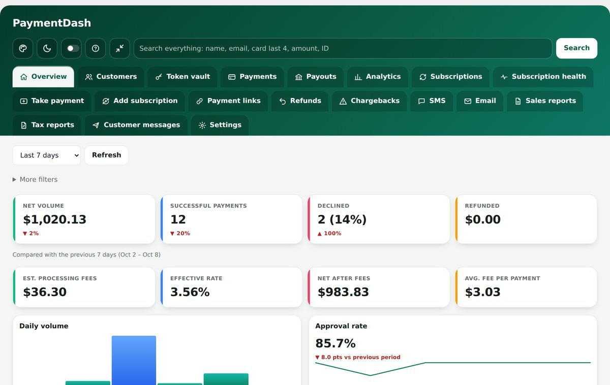This screenshot has height=385, width=610.
Task: Select the Overview tab
Action: point(43,77)
